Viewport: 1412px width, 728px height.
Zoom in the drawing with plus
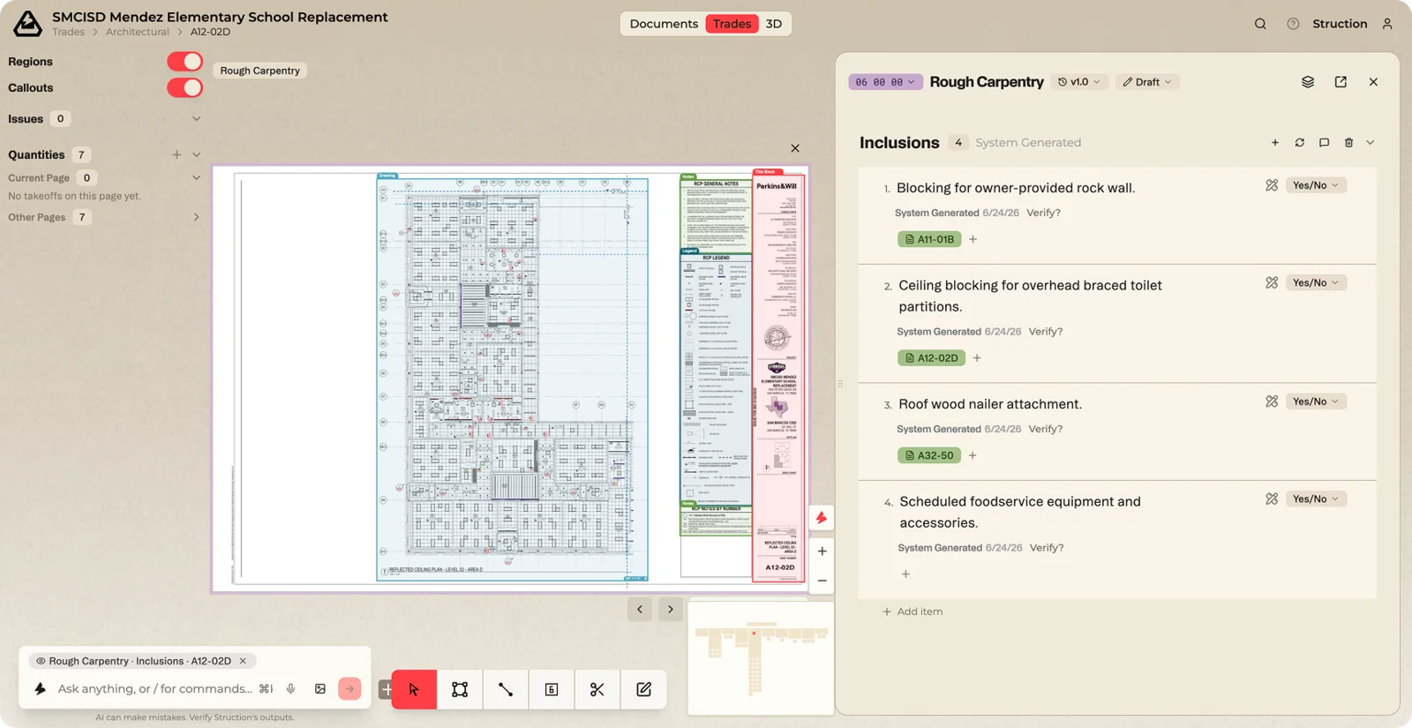pos(822,552)
